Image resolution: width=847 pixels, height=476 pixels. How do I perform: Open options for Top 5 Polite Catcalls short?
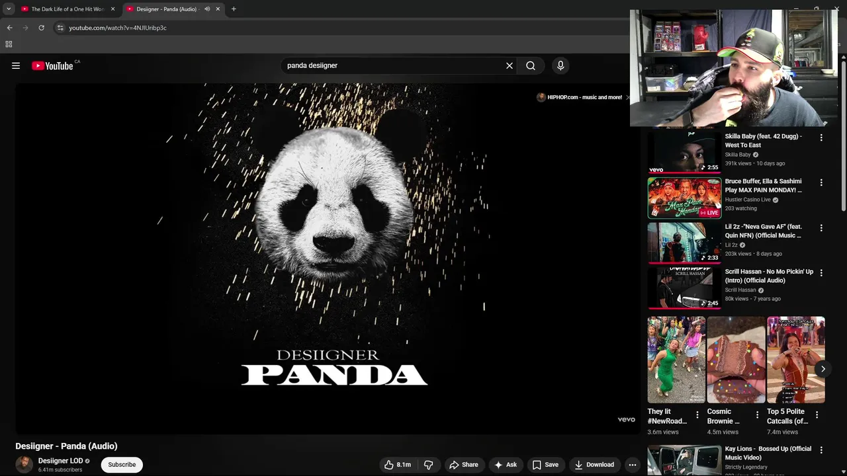(x=817, y=415)
